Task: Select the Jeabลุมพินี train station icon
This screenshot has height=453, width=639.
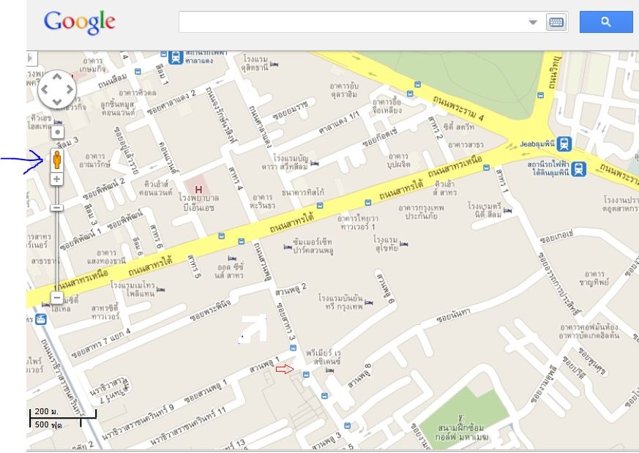Action: [564, 143]
